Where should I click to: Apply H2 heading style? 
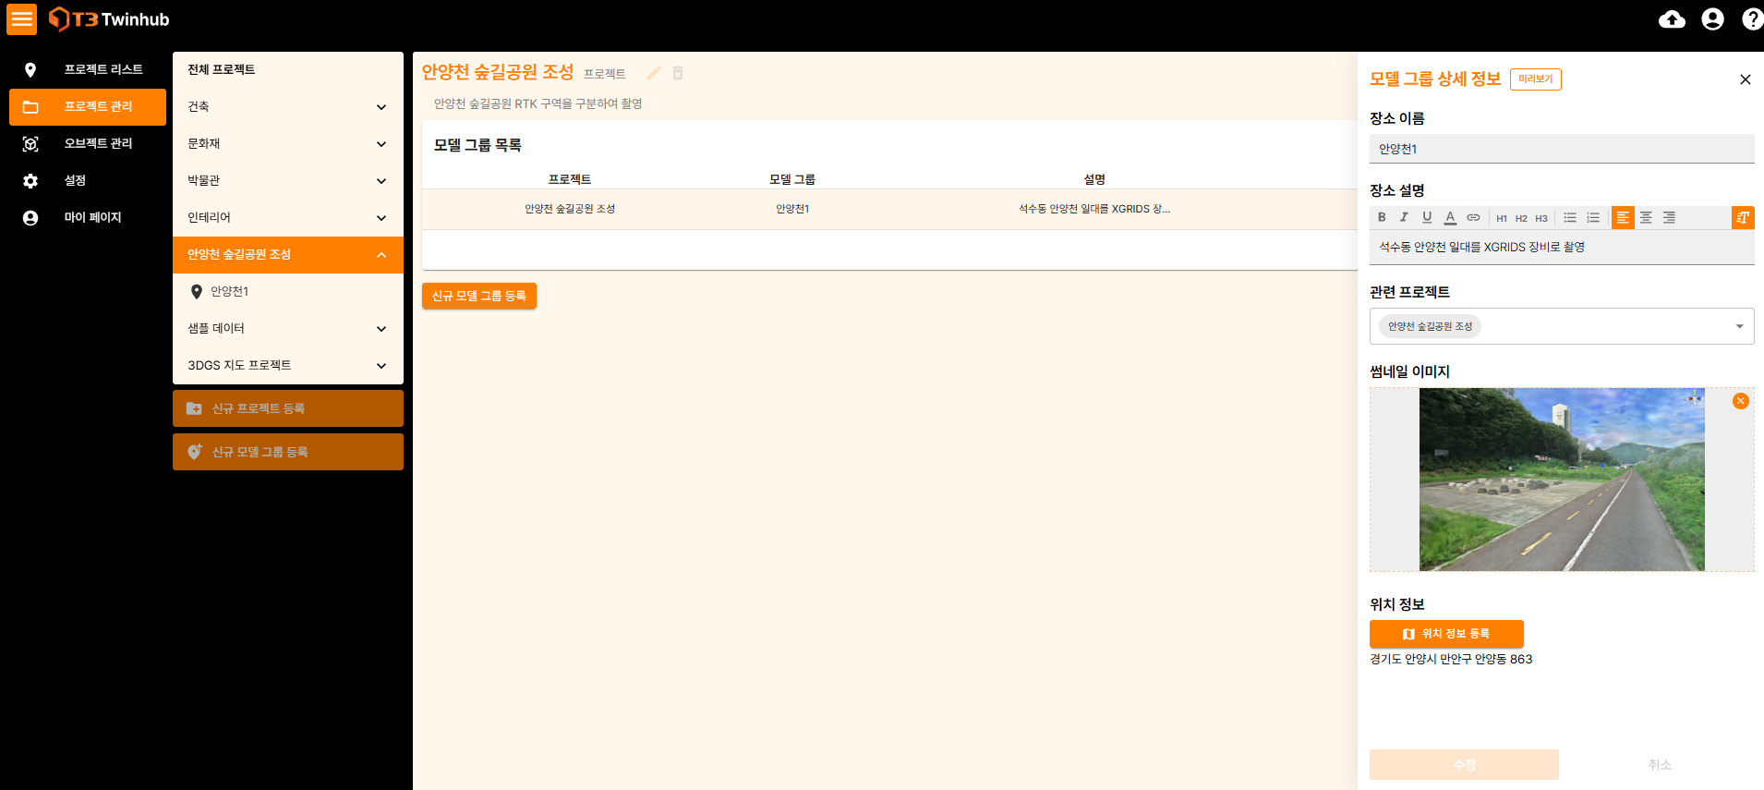pos(1521,218)
